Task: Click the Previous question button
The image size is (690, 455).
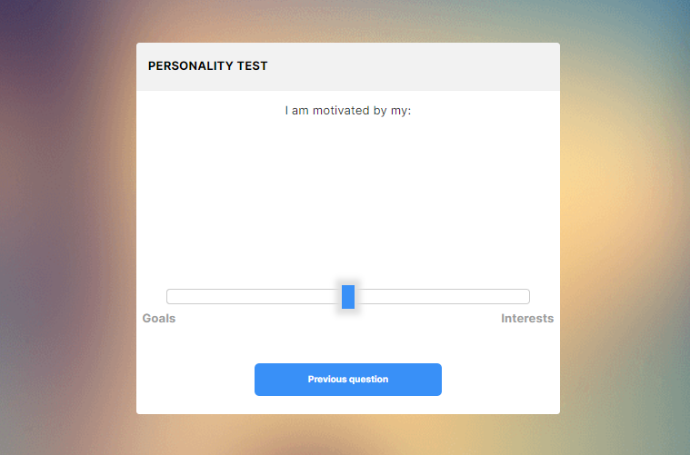Action: (x=347, y=380)
